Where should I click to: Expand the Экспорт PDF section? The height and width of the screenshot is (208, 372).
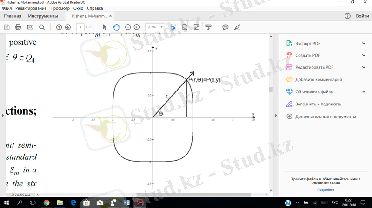(x=364, y=43)
